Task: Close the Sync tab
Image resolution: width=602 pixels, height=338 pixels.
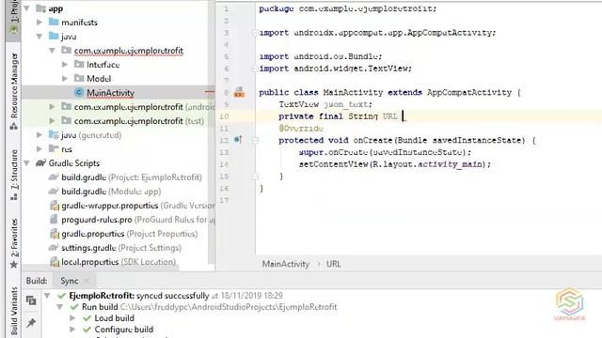Action: [87, 281]
